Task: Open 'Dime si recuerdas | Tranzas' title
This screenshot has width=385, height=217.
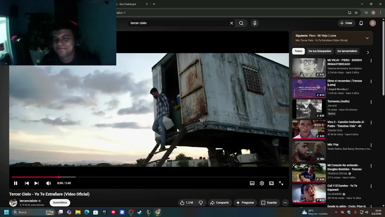Action: point(345,83)
